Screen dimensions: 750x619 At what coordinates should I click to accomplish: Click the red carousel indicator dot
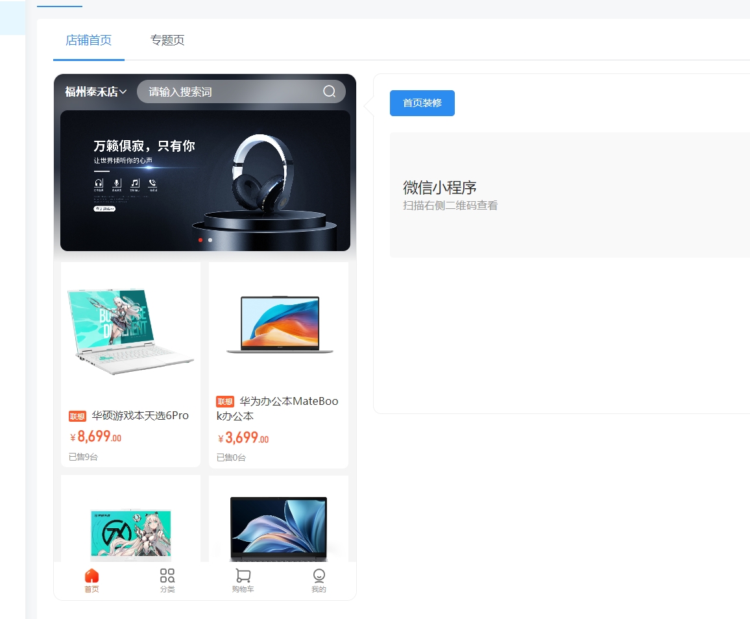[x=200, y=240]
